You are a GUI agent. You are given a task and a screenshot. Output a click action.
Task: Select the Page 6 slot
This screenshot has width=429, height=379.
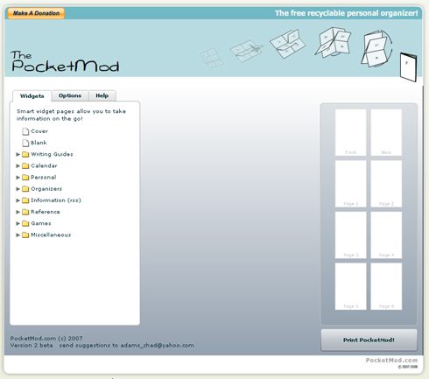[386, 286]
